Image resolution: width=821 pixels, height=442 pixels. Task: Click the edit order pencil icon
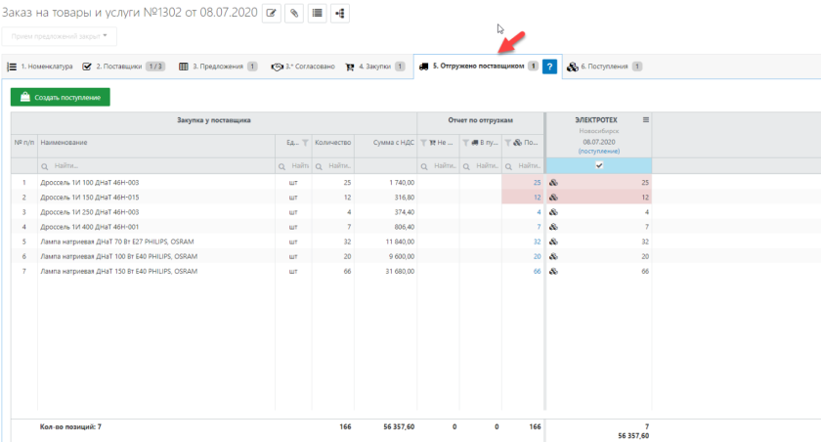[x=271, y=14]
